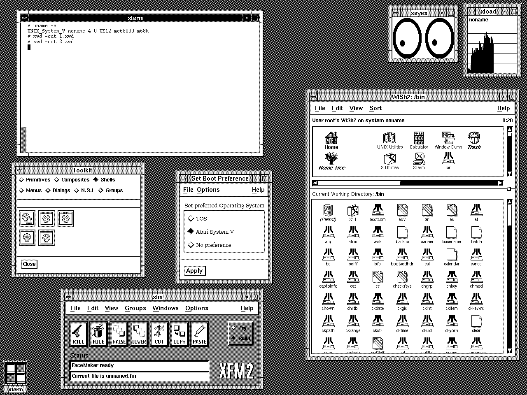Image resolution: width=527 pixels, height=395 pixels.
Task: Open the Sort menu in WISh2
Action: click(x=375, y=108)
